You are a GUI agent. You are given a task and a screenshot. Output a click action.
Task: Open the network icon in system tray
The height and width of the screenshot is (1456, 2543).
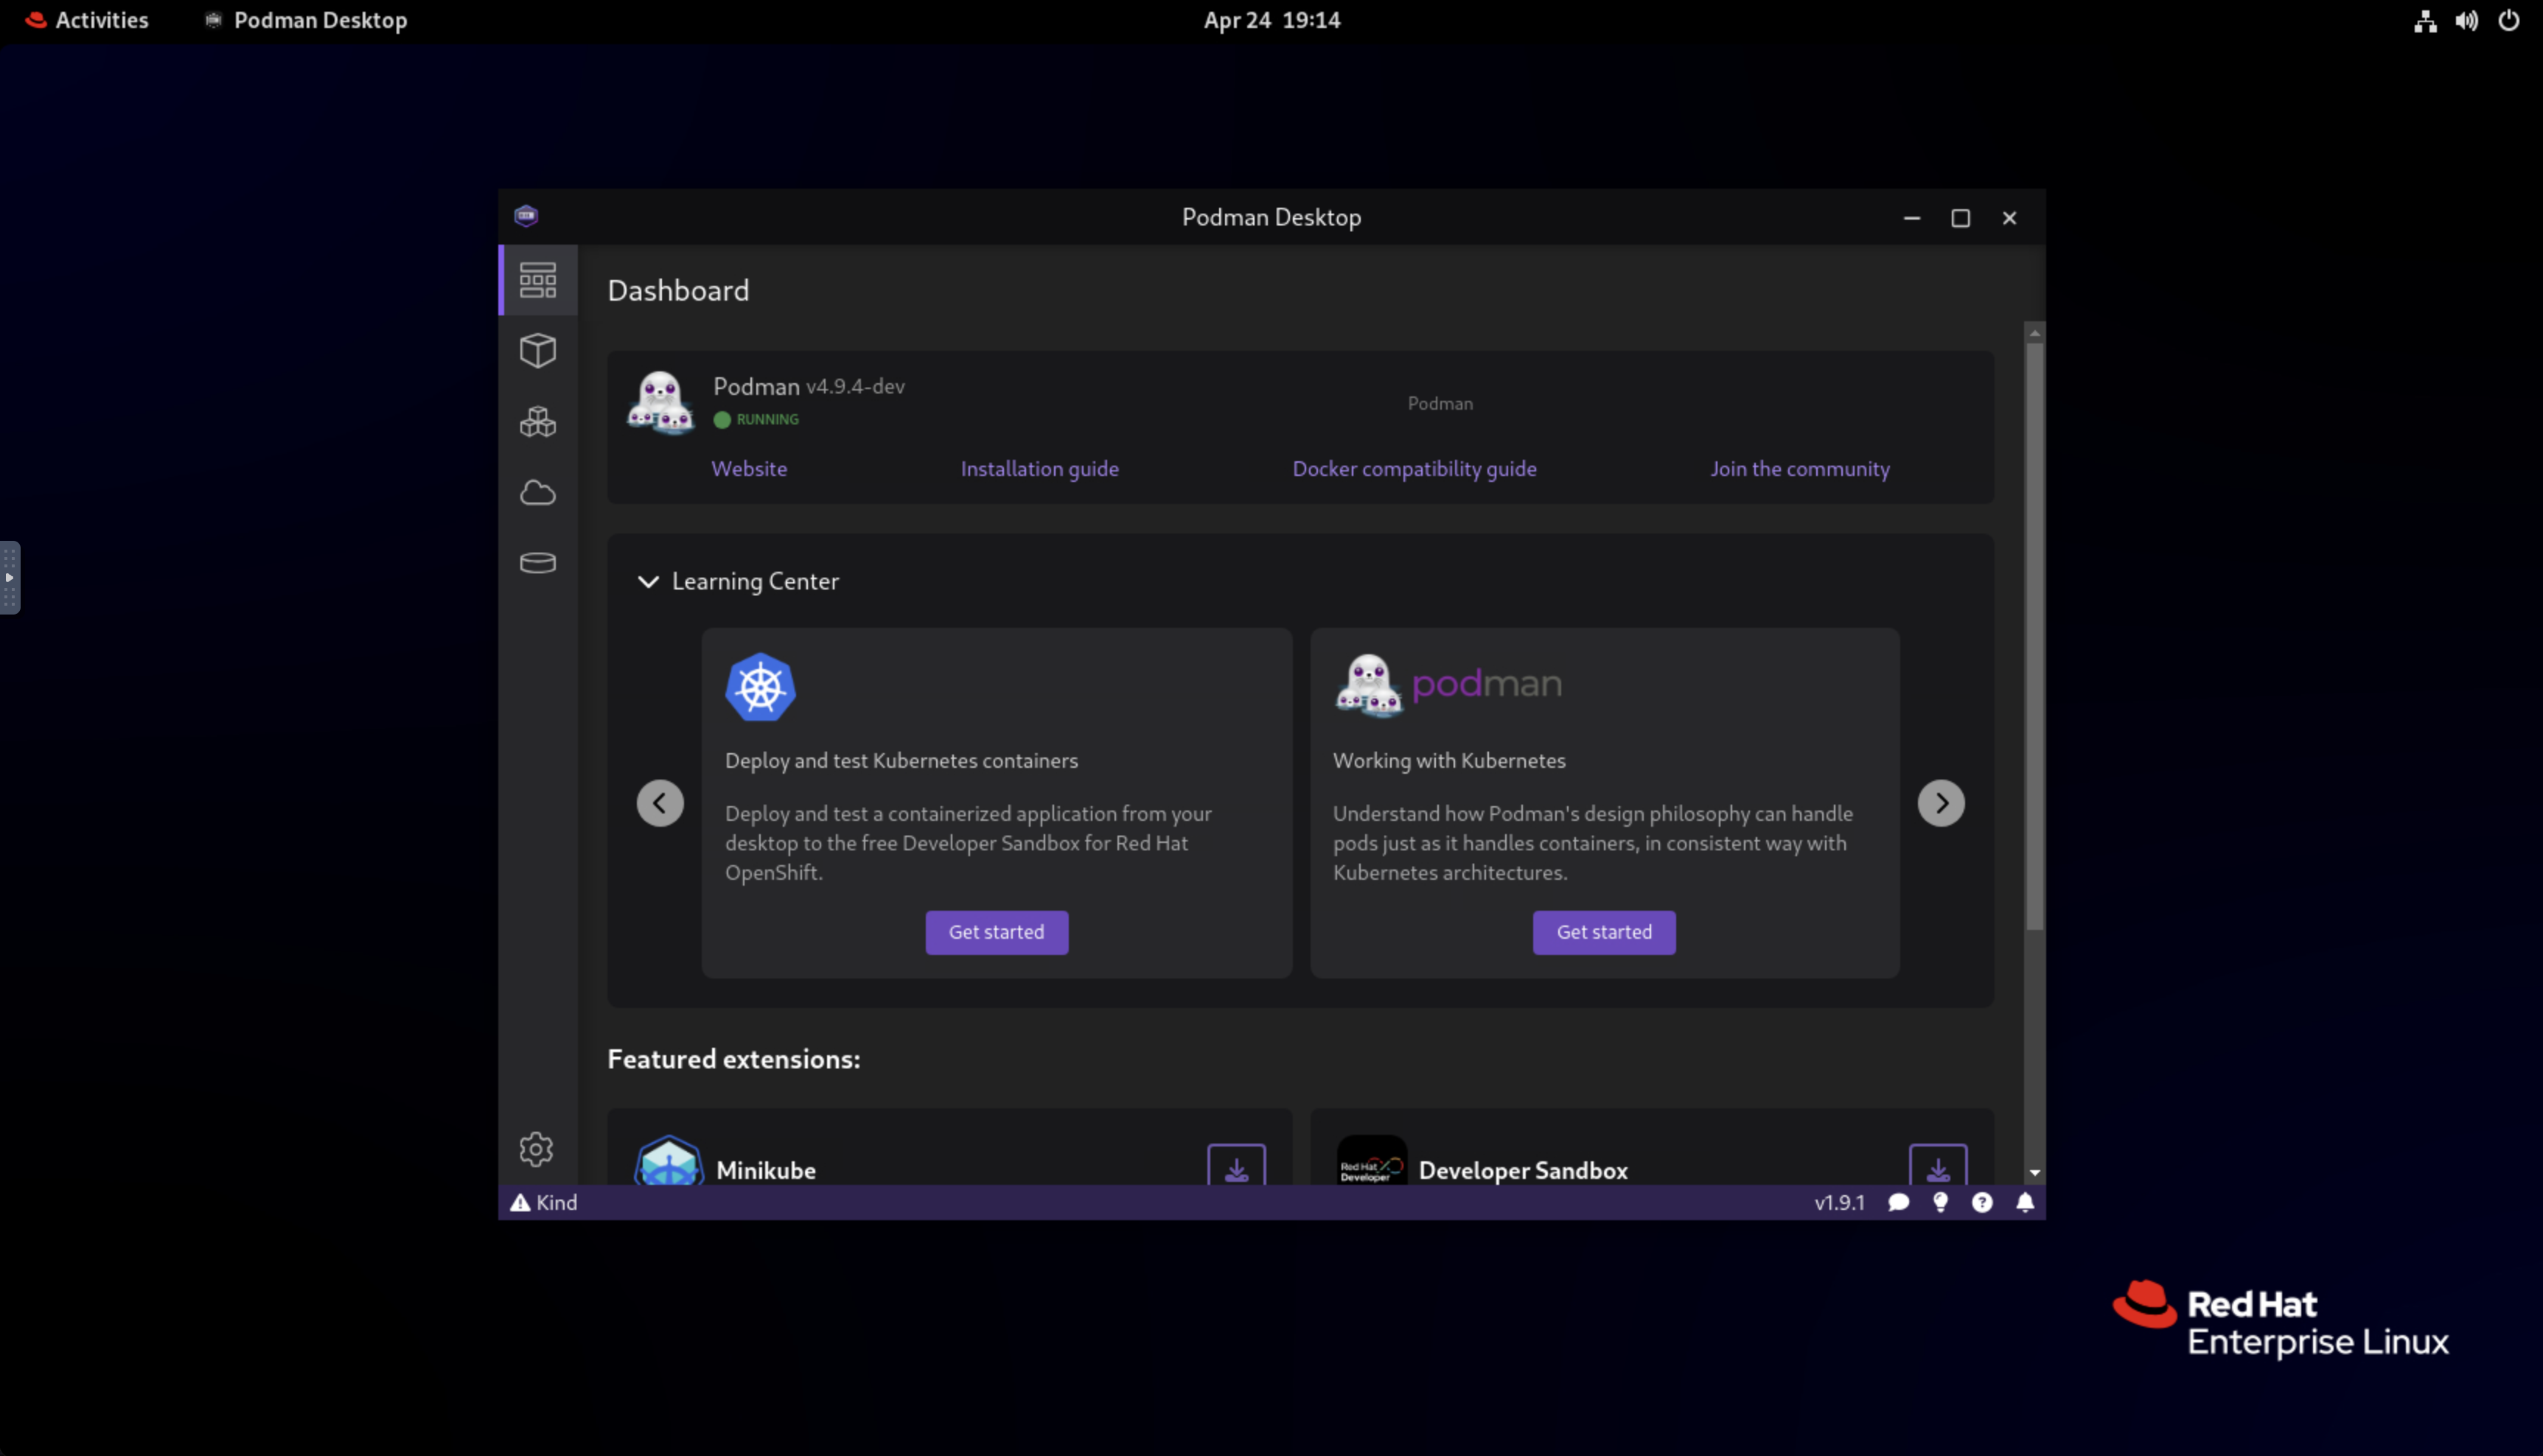pos(2425,21)
